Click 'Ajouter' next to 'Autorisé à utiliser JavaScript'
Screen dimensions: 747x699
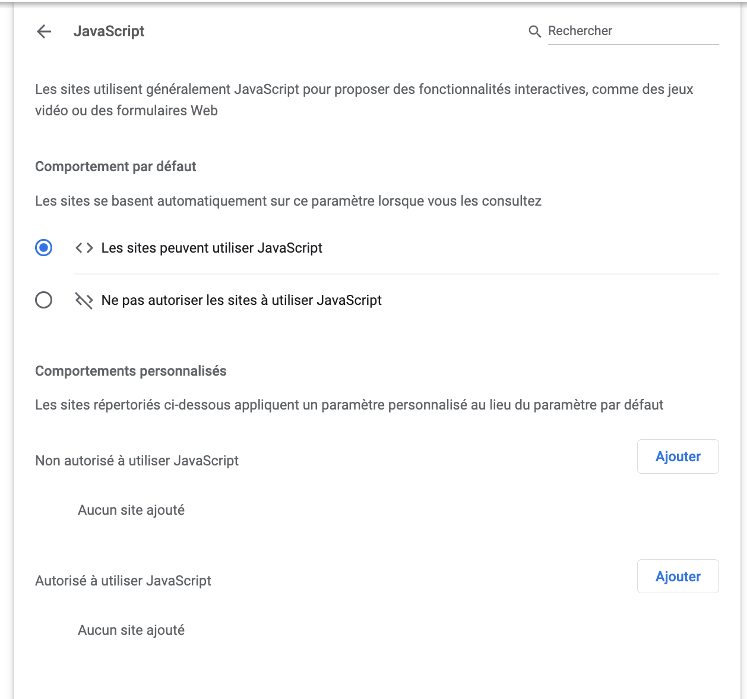(x=678, y=576)
